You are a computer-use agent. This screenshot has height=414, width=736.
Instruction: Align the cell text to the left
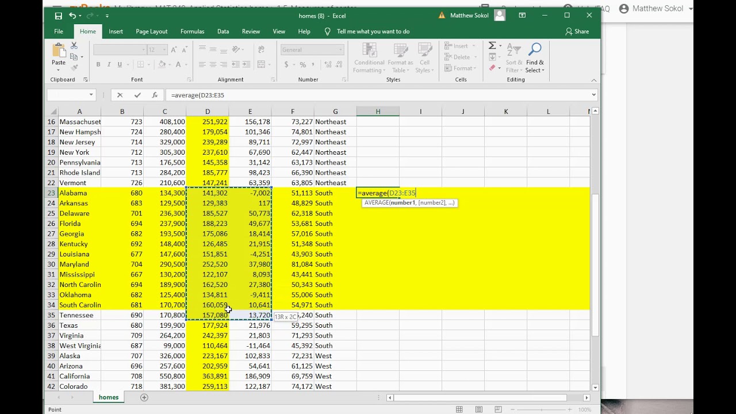pyautogui.click(x=202, y=64)
